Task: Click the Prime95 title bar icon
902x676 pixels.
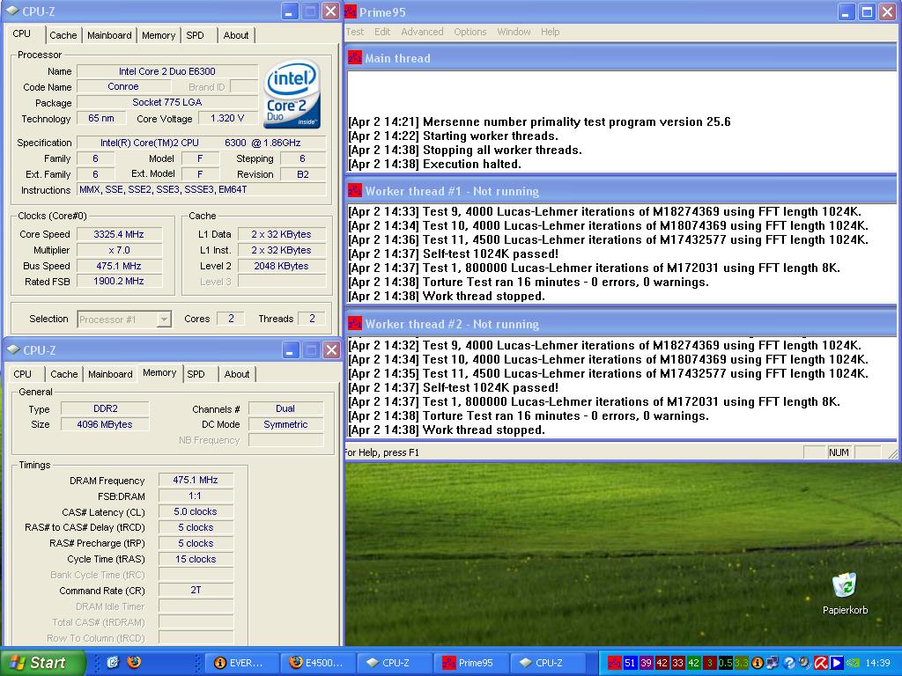Action: (x=350, y=11)
